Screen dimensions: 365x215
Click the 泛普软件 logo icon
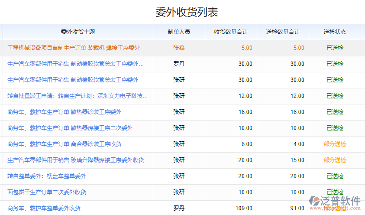[316, 201]
